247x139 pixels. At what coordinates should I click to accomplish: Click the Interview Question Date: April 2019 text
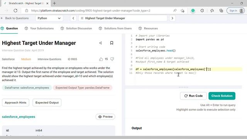pyautogui.click(x=23, y=51)
